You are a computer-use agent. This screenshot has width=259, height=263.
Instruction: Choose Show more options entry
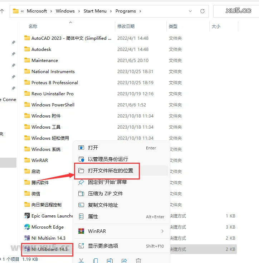click(x=121, y=246)
